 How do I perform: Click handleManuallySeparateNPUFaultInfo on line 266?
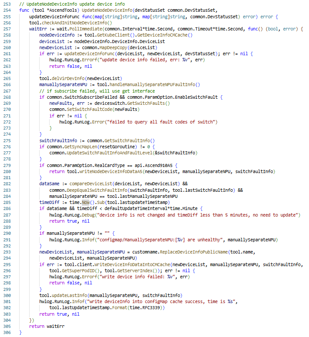tap(152, 85)
